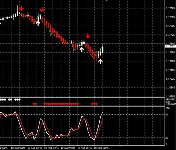Click stochastic level 100 label

click(168, 108)
